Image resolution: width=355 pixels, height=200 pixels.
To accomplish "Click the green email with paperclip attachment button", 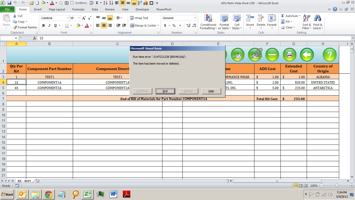I will coord(255,54).
